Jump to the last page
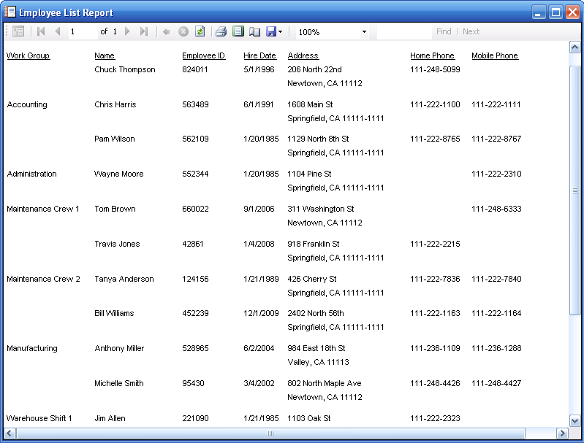Screen dimensions: 584x443 click(x=144, y=31)
